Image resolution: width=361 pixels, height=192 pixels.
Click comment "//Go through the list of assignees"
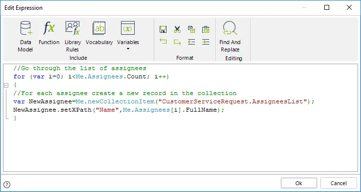click(x=80, y=68)
